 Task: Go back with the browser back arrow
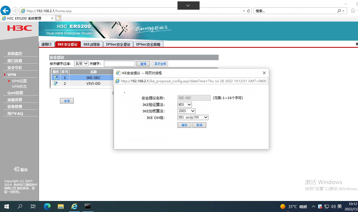[x=6, y=11]
